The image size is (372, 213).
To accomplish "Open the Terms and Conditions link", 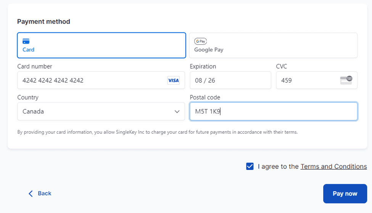I will pyautogui.click(x=333, y=167).
